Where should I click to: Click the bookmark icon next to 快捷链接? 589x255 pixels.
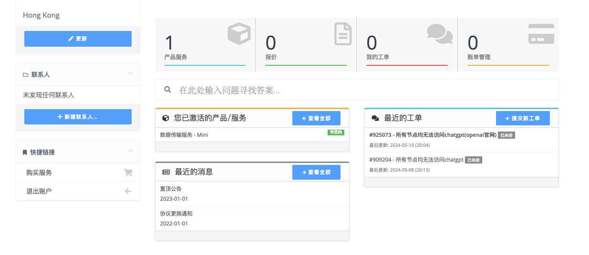click(25, 153)
